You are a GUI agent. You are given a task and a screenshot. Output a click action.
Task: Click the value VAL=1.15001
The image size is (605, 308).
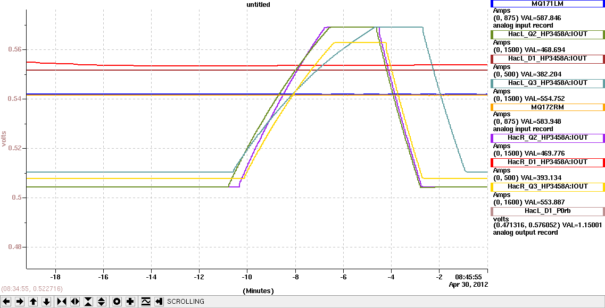coord(582,226)
